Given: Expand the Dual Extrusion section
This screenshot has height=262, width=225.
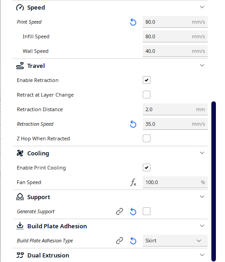Looking at the screenshot, I should tap(202, 255).
